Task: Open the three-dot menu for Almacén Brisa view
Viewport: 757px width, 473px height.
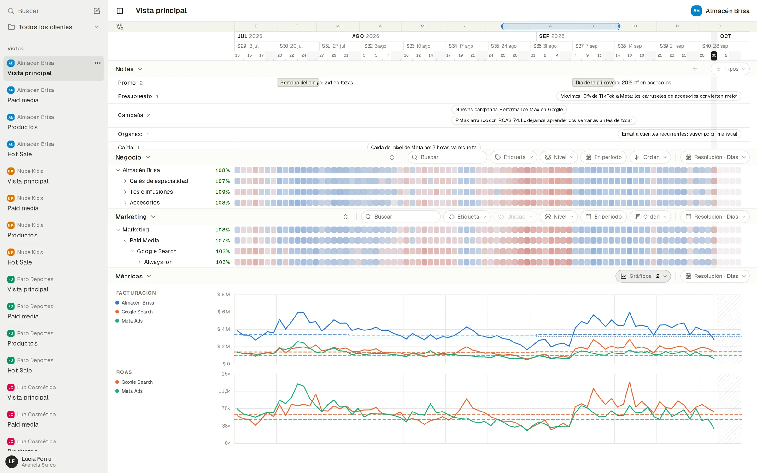Action: point(98,63)
